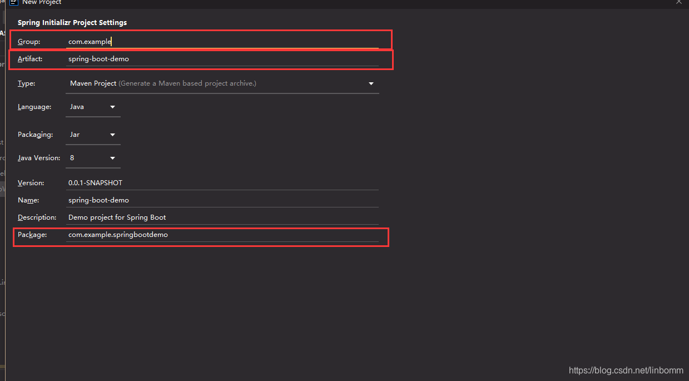Viewport: 689px width, 381px height.
Task: Click the Spring Initializr Project Settings heading
Action: (72, 23)
